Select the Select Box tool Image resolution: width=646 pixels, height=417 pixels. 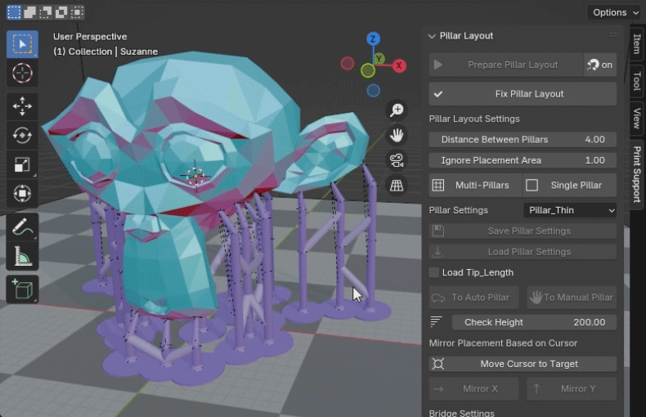pos(22,44)
